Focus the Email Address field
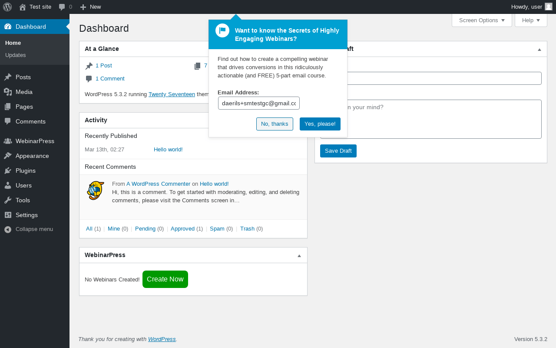This screenshot has width=556, height=348. coord(259,103)
